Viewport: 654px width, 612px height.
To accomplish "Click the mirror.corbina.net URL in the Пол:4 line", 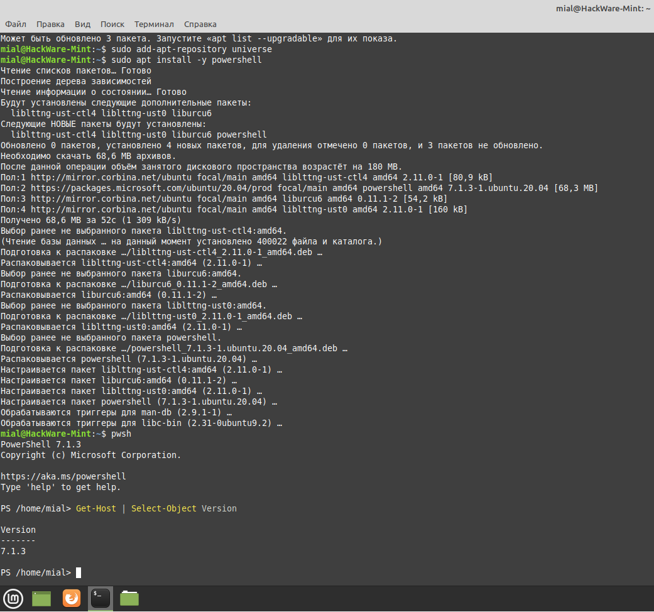I will 111,209.
